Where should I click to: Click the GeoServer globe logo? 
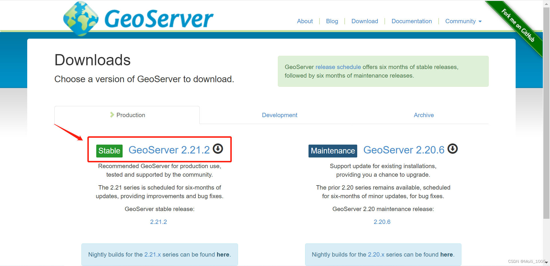click(81, 19)
